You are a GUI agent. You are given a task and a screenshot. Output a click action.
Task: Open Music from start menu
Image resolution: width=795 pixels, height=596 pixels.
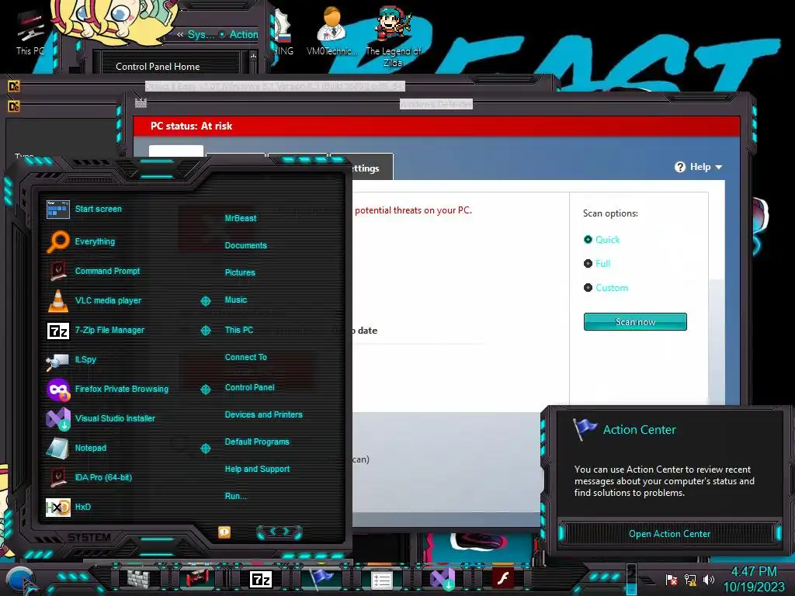[x=236, y=300]
